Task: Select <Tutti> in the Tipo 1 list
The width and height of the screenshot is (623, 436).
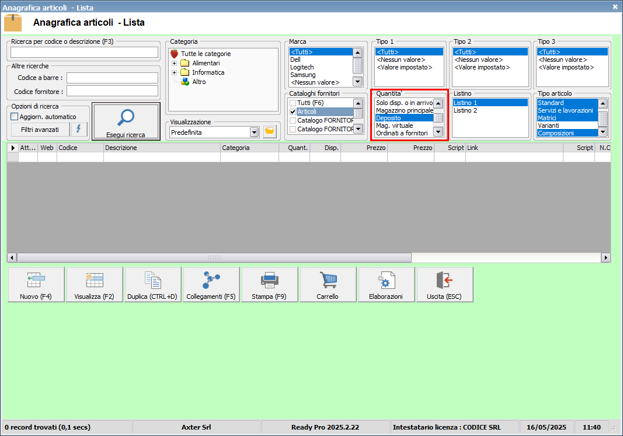Action: [409, 52]
